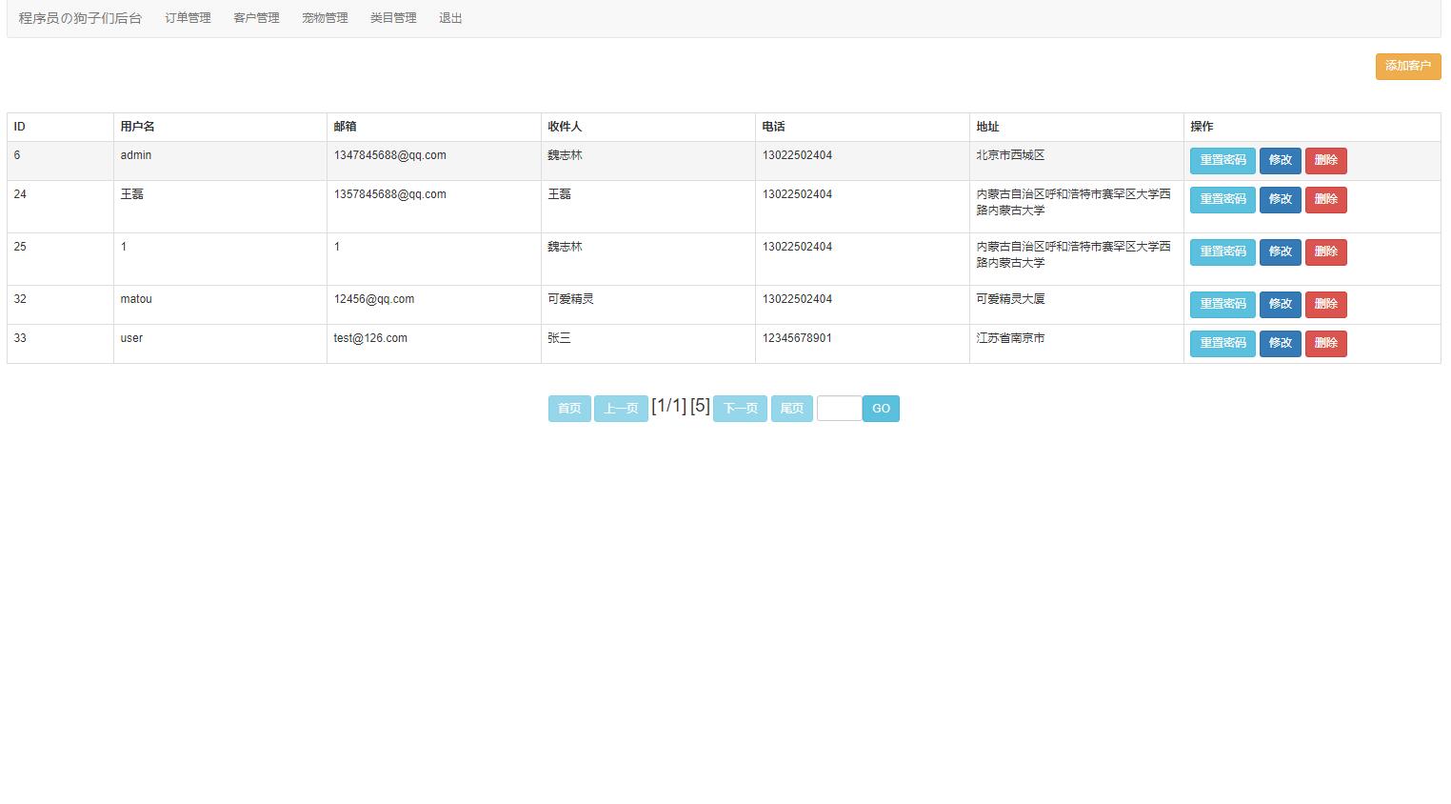Reset password for user matou

coord(1222,304)
